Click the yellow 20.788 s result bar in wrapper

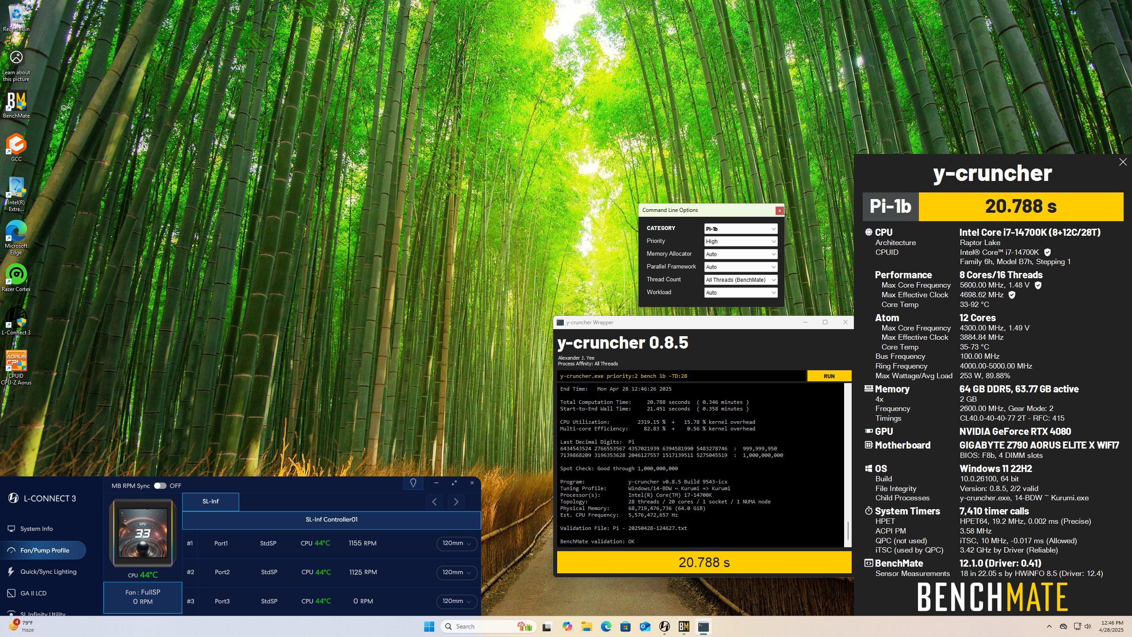(704, 562)
